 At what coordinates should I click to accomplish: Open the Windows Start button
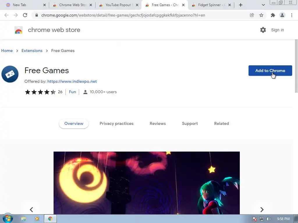click(8, 219)
